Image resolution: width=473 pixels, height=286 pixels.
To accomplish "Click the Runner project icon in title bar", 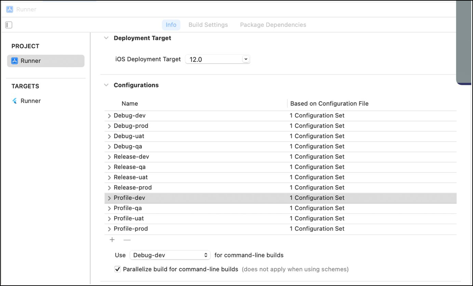I will 10,9.
